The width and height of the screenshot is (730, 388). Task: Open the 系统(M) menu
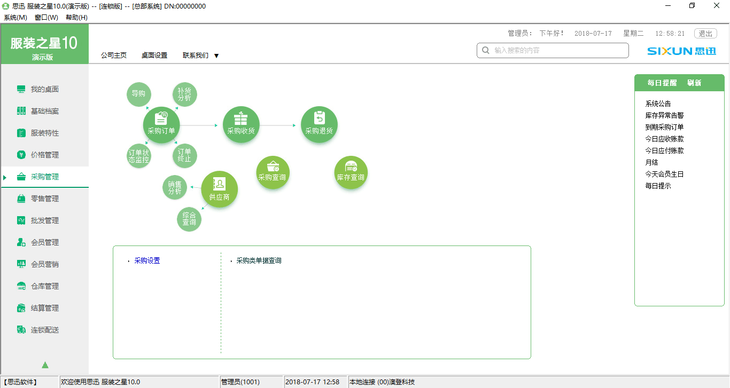pyautogui.click(x=15, y=18)
